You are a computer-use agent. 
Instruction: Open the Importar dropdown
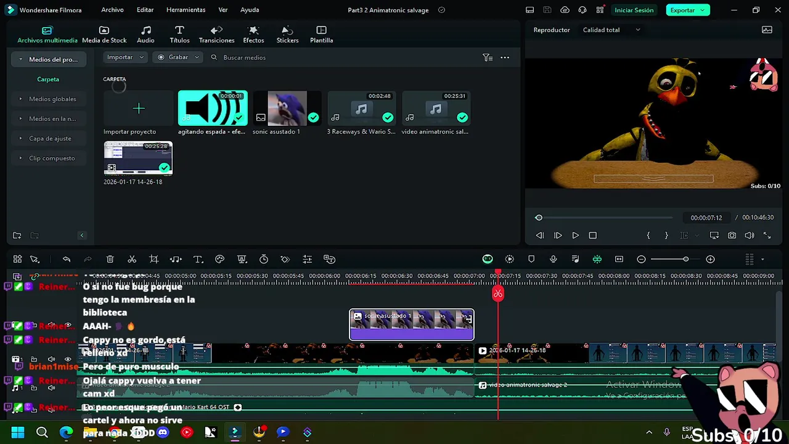pyautogui.click(x=126, y=57)
